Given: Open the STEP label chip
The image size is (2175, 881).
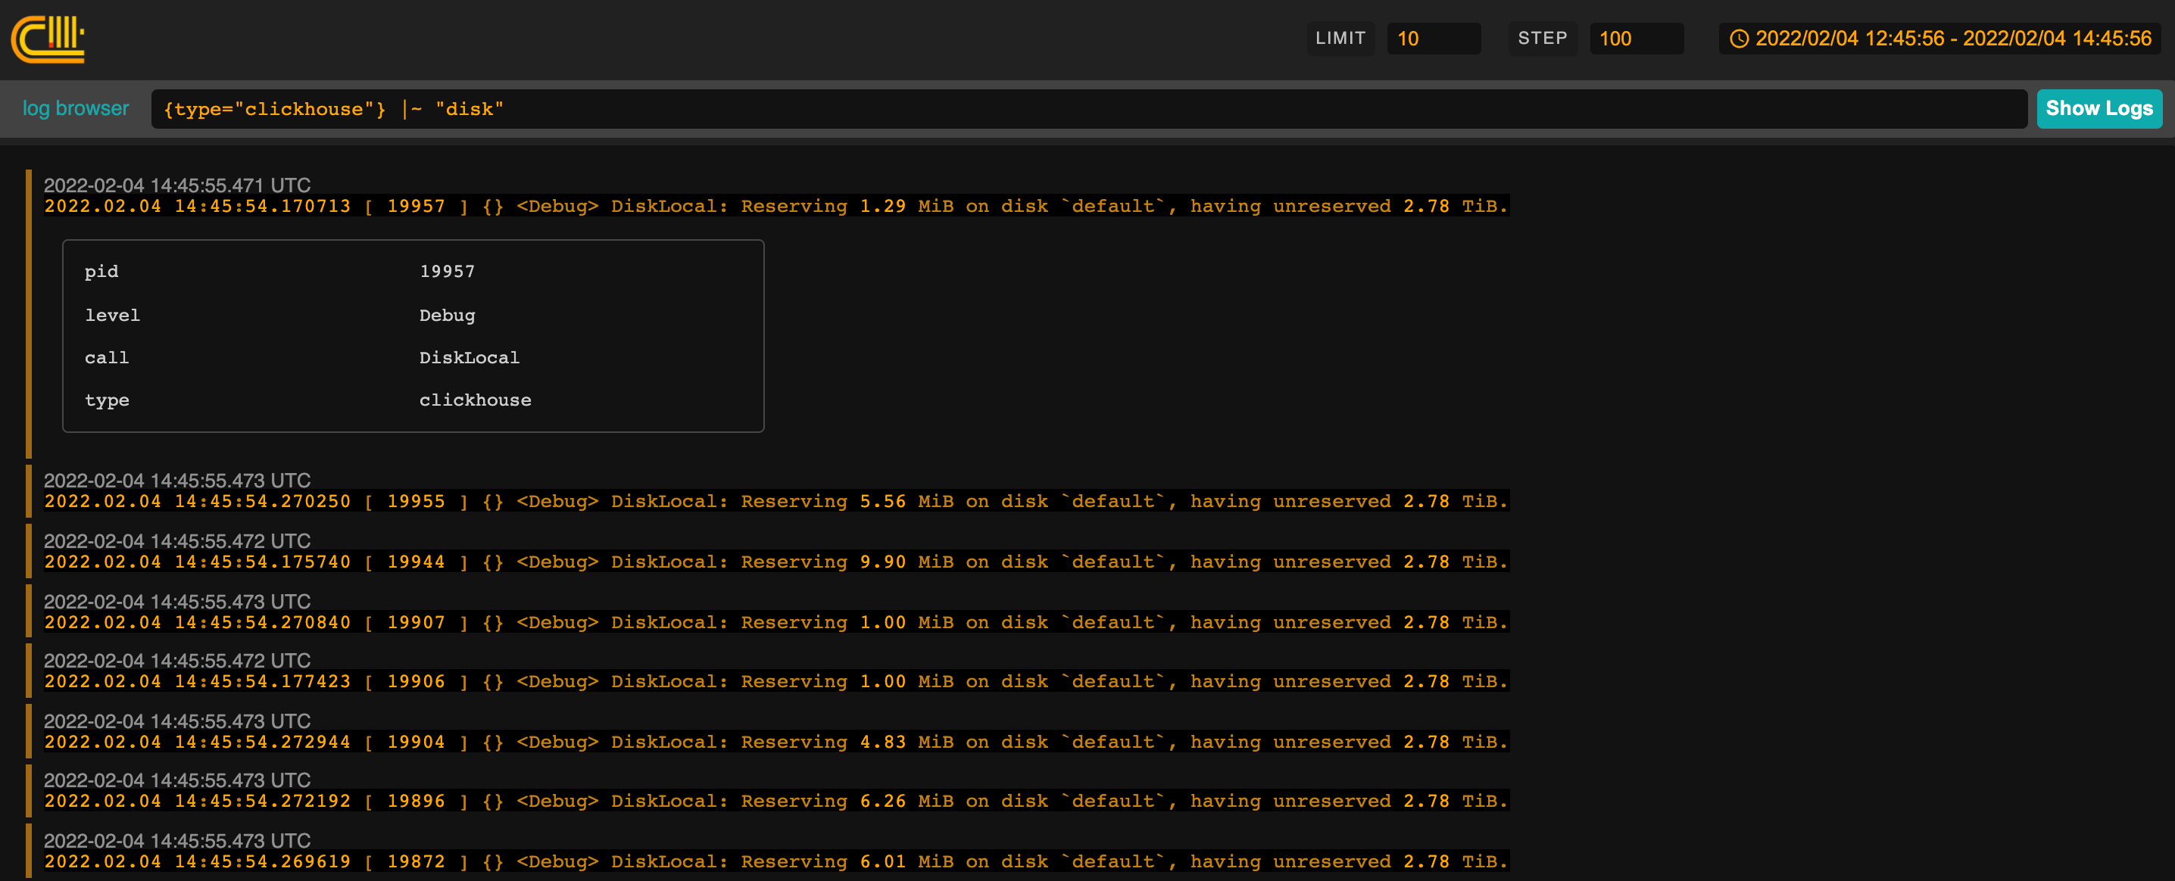Looking at the screenshot, I should coord(1543,38).
